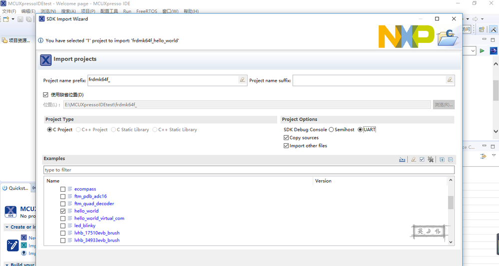Select the UART debug console option
Screen dimensions: 499x266
[x=360, y=130]
